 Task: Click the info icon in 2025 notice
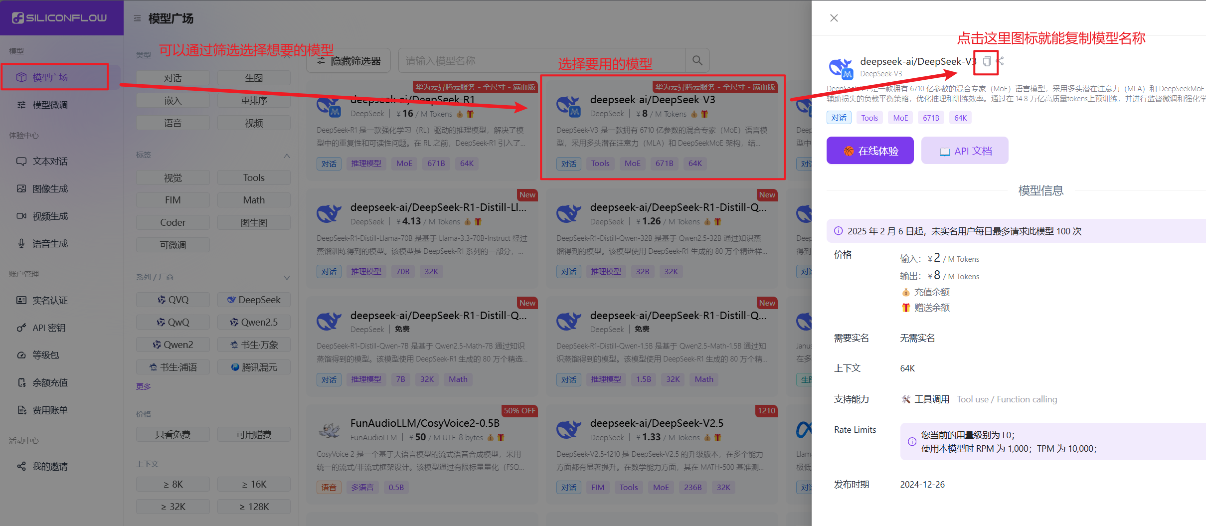(839, 231)
